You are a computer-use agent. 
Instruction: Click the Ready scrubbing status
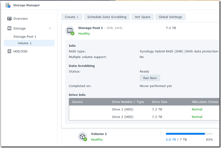tap(144, 71)
